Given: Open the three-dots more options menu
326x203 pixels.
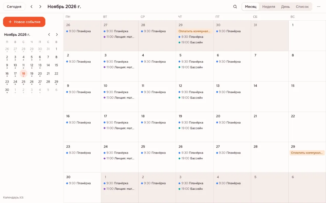Looking at the screenshot, I should click(319, 7).
